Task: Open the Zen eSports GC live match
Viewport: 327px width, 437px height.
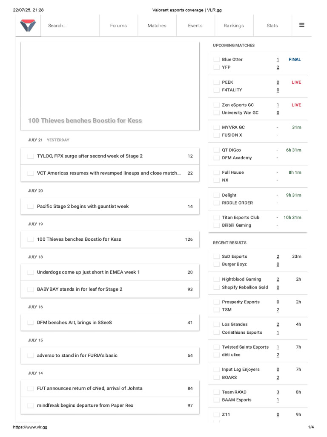Action: point(258,109)
